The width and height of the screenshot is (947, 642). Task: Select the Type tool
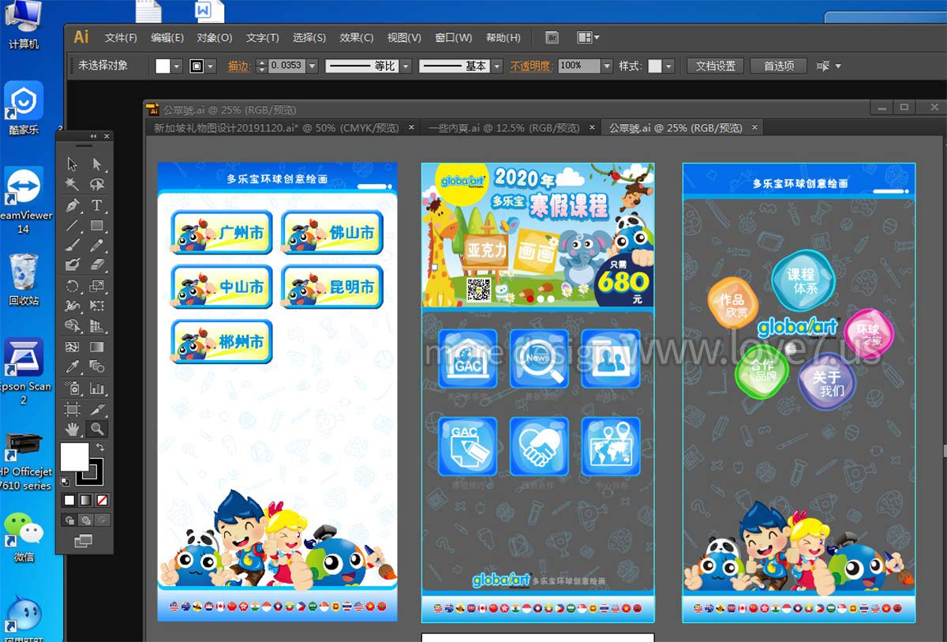(97, 205)
